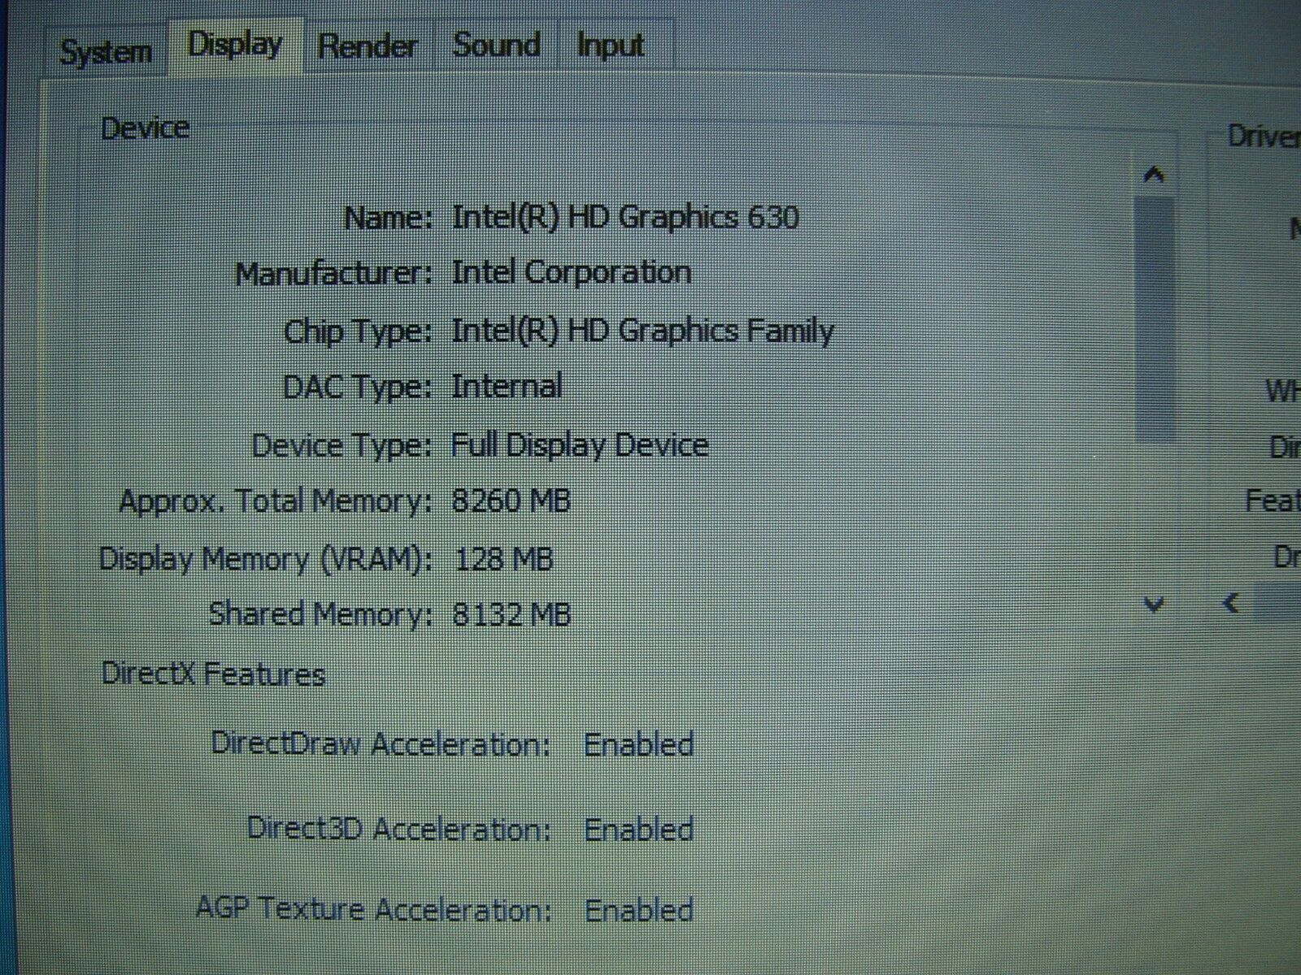The image size is (1301, 975).
Task: Click the Display Memory (VRAM): label
Action: click(x=265, y=560)
